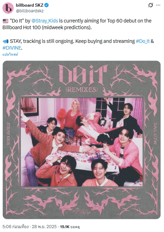The height and width of the screenshot is (232, 164).
Task: Click vertical STRAY KIDS text on artwork
Action: (x=8, y=134)
